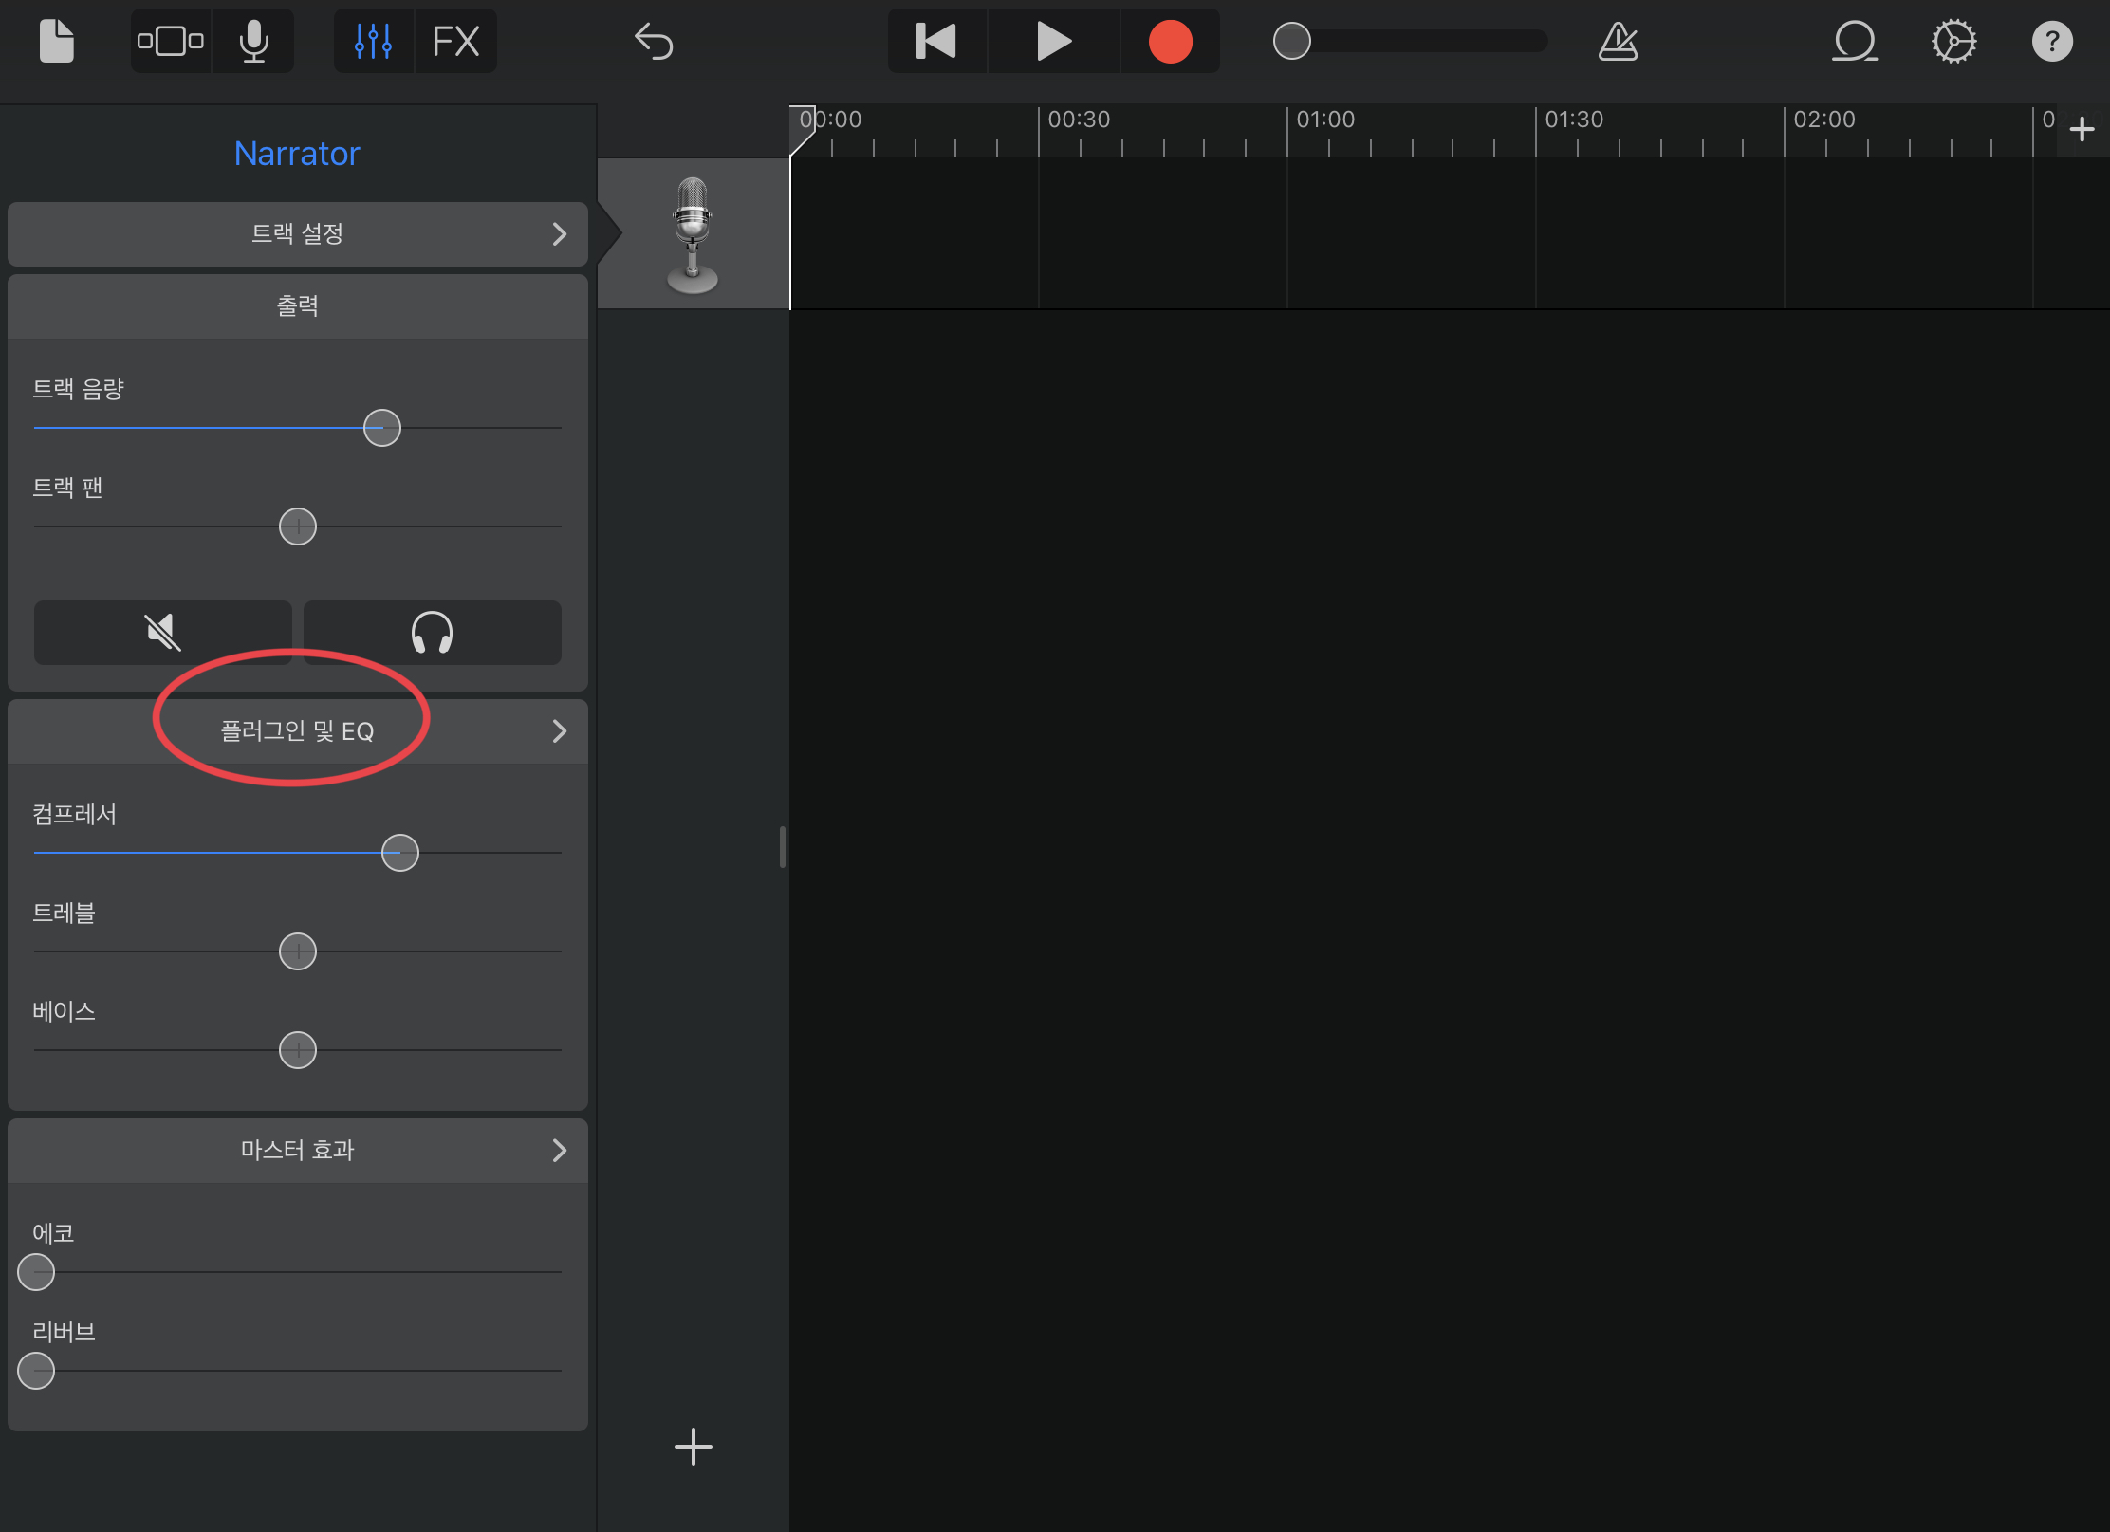This screenshot has height=1532, width=2110.
Task: Click the 트랙 음량 slider handle
Action: pos(382,428)
